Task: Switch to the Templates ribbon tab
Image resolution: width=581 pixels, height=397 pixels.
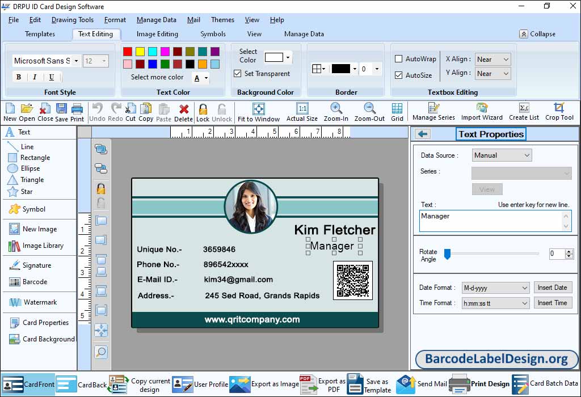Action: pos(40,34)
